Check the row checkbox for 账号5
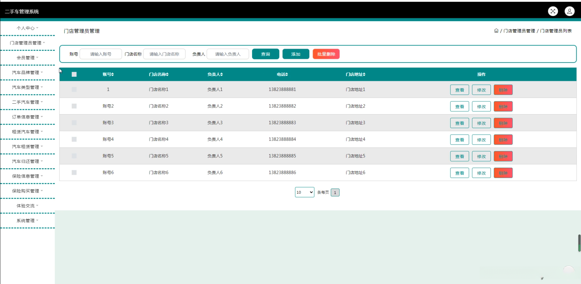 tap(74, 156)
